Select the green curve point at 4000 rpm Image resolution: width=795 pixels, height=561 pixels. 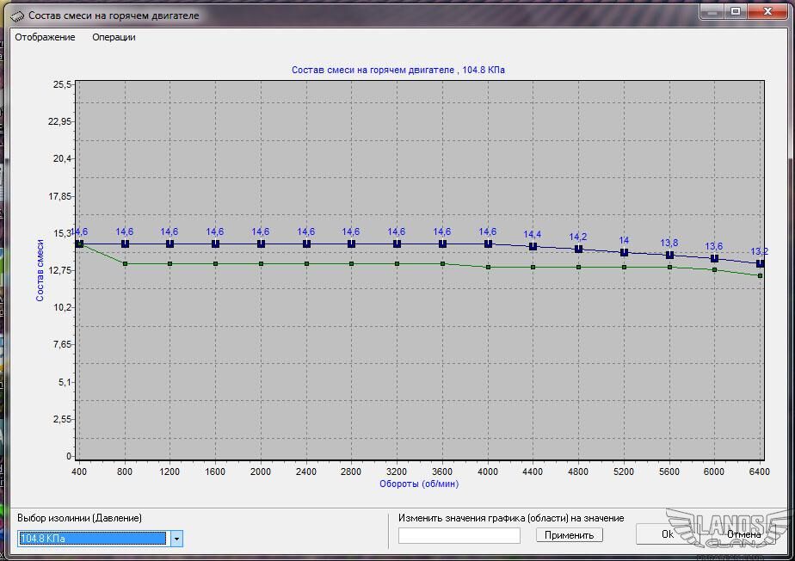[488, 268]
